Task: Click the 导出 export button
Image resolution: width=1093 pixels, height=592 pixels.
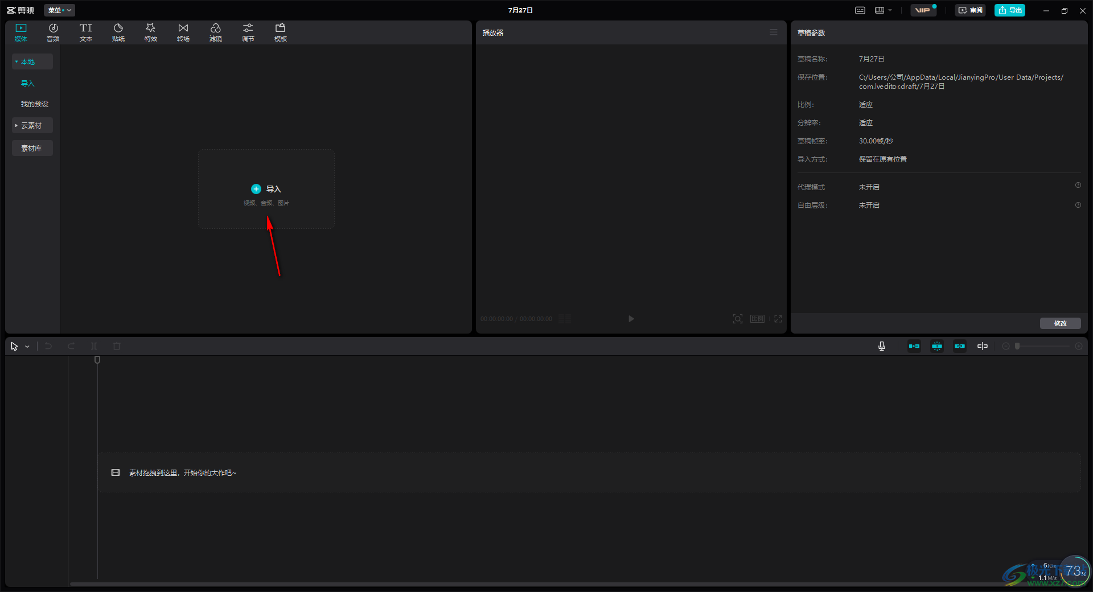Action: [1010, 10]
